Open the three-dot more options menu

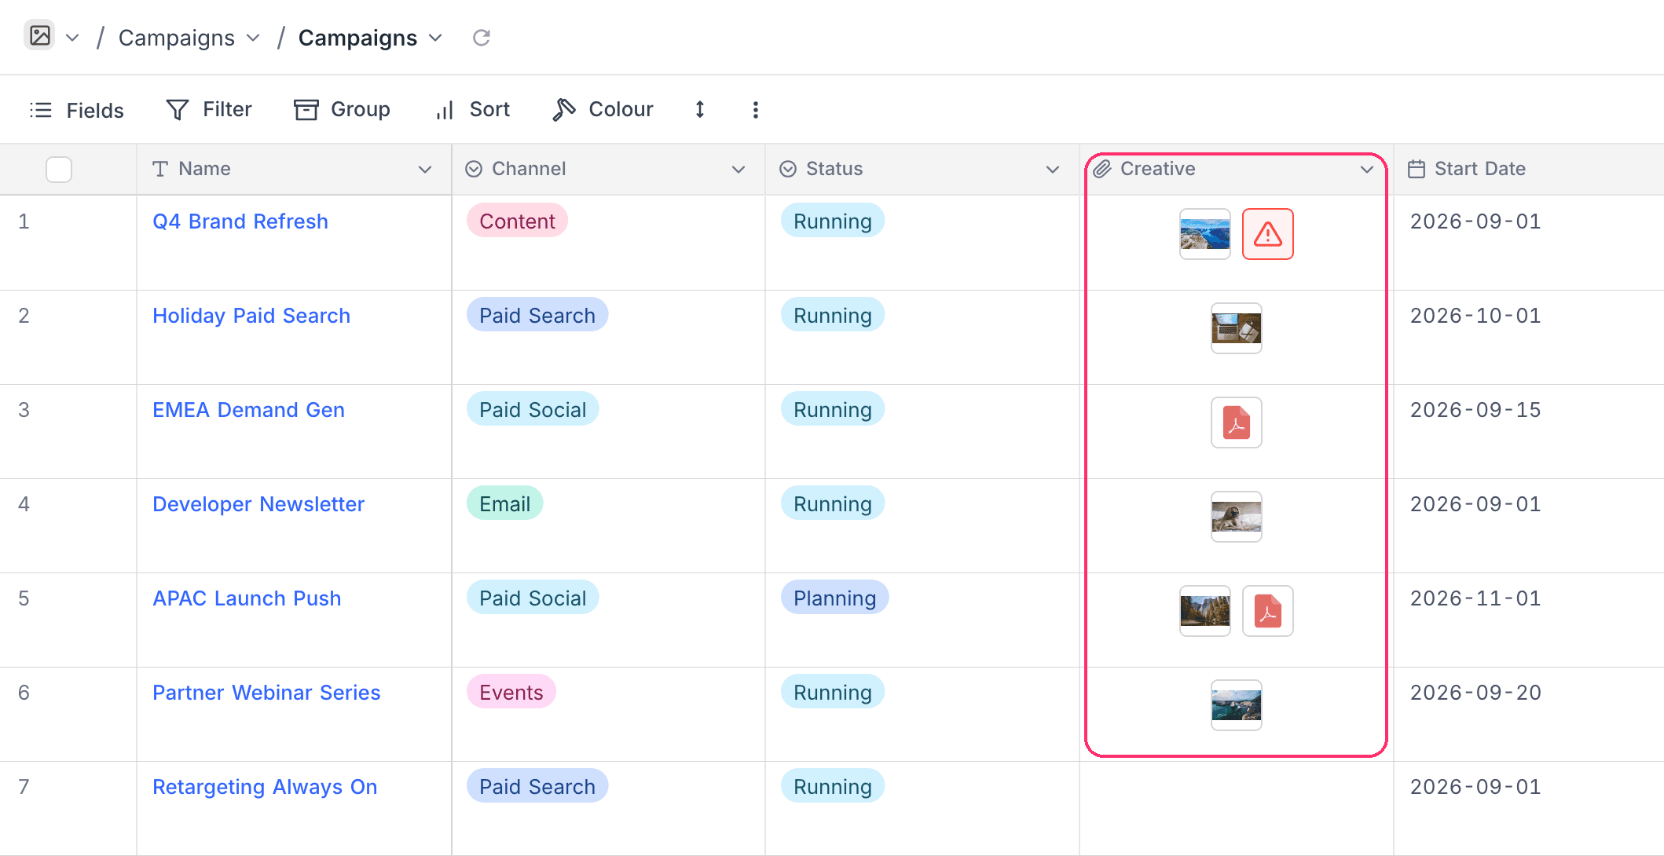point(755,110)
